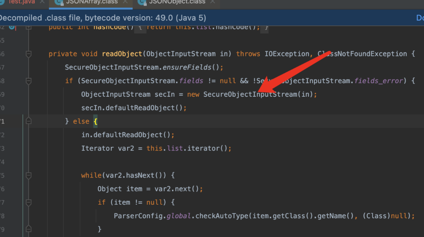Viewport: 424px width, 237px height.
Task: Collapse the readObject method fold marker
Action: point(28,54)
